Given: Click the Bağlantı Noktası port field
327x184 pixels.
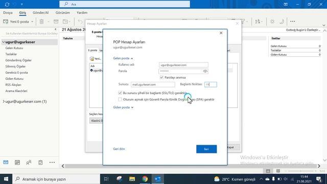Looking at the screenshot, I should [211, 84].
